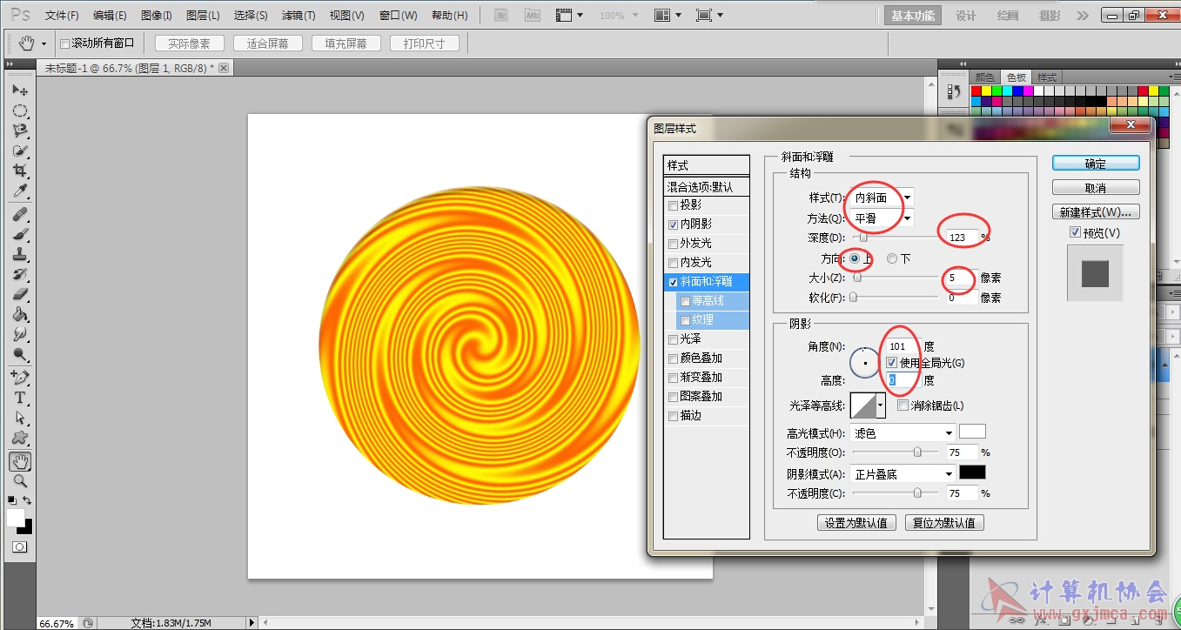Select the Quick Selection tool

pos(20,151)
